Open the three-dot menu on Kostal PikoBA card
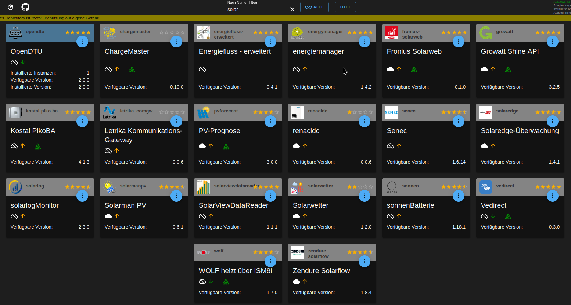The width and height of the screenshot is (571, 305). pos(82,121)
